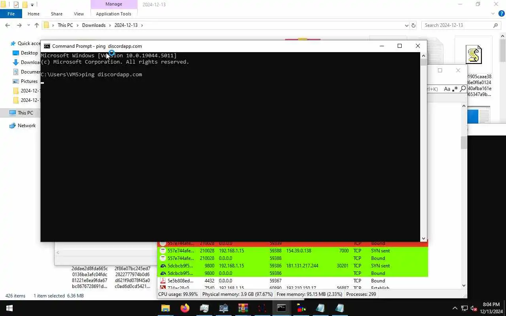The width and height of the screenshot is (506, 316).
Task: Open the Application Tools tab
Action: click(x=113, y=14)
